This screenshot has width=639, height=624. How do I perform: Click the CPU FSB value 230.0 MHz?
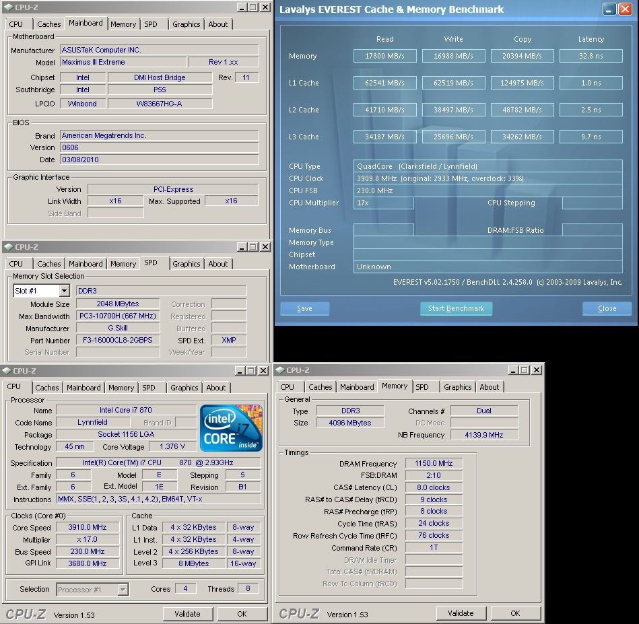coord(487,190)
